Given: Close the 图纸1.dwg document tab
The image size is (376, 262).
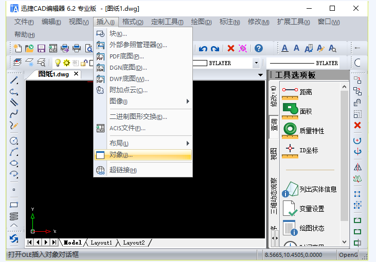Looking at the screenshot, I should [76, 74].
